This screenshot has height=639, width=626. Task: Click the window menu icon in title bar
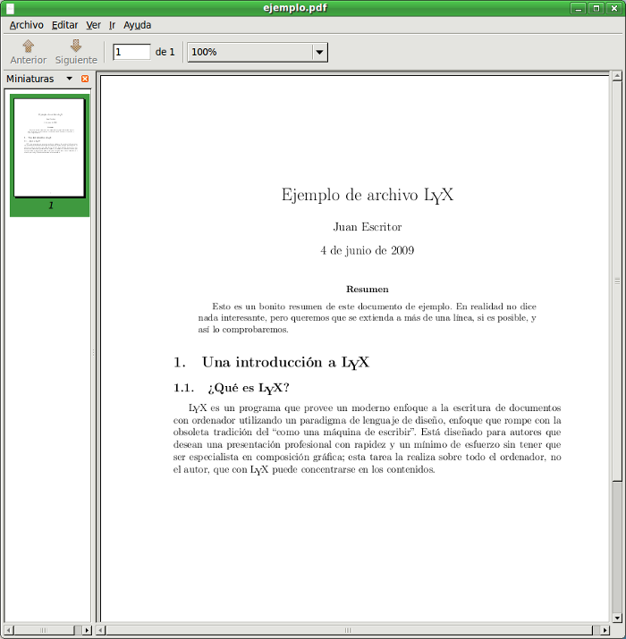(10, 8)
